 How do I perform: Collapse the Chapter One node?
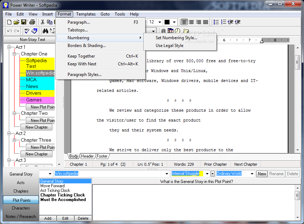15,54
